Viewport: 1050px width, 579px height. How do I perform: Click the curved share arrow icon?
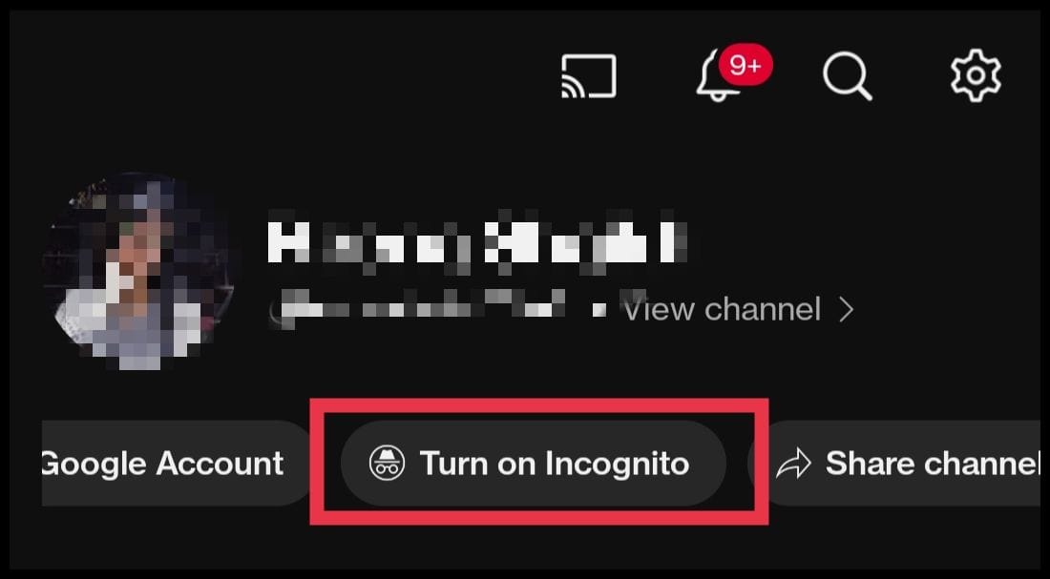pos(793,464)
